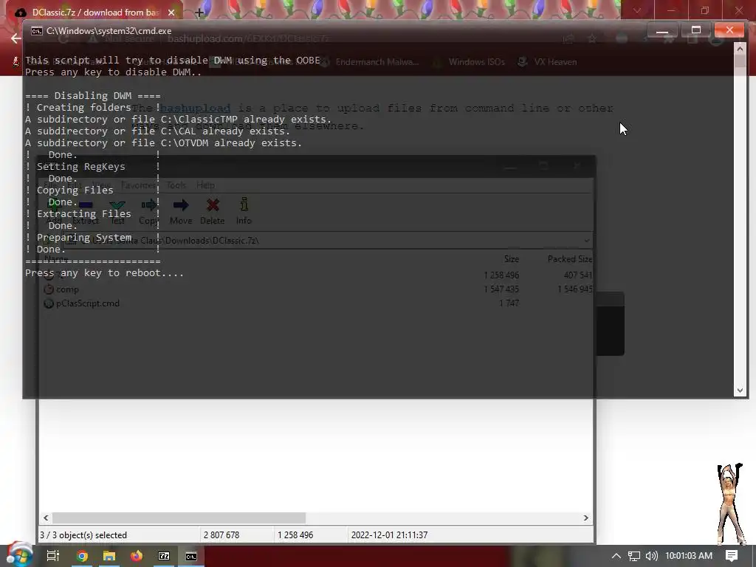Open the Start menu orb
756x567 pixels.
tap(20, 554)
